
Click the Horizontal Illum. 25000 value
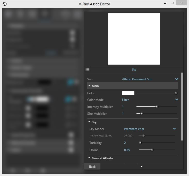(x=128, y=136)
